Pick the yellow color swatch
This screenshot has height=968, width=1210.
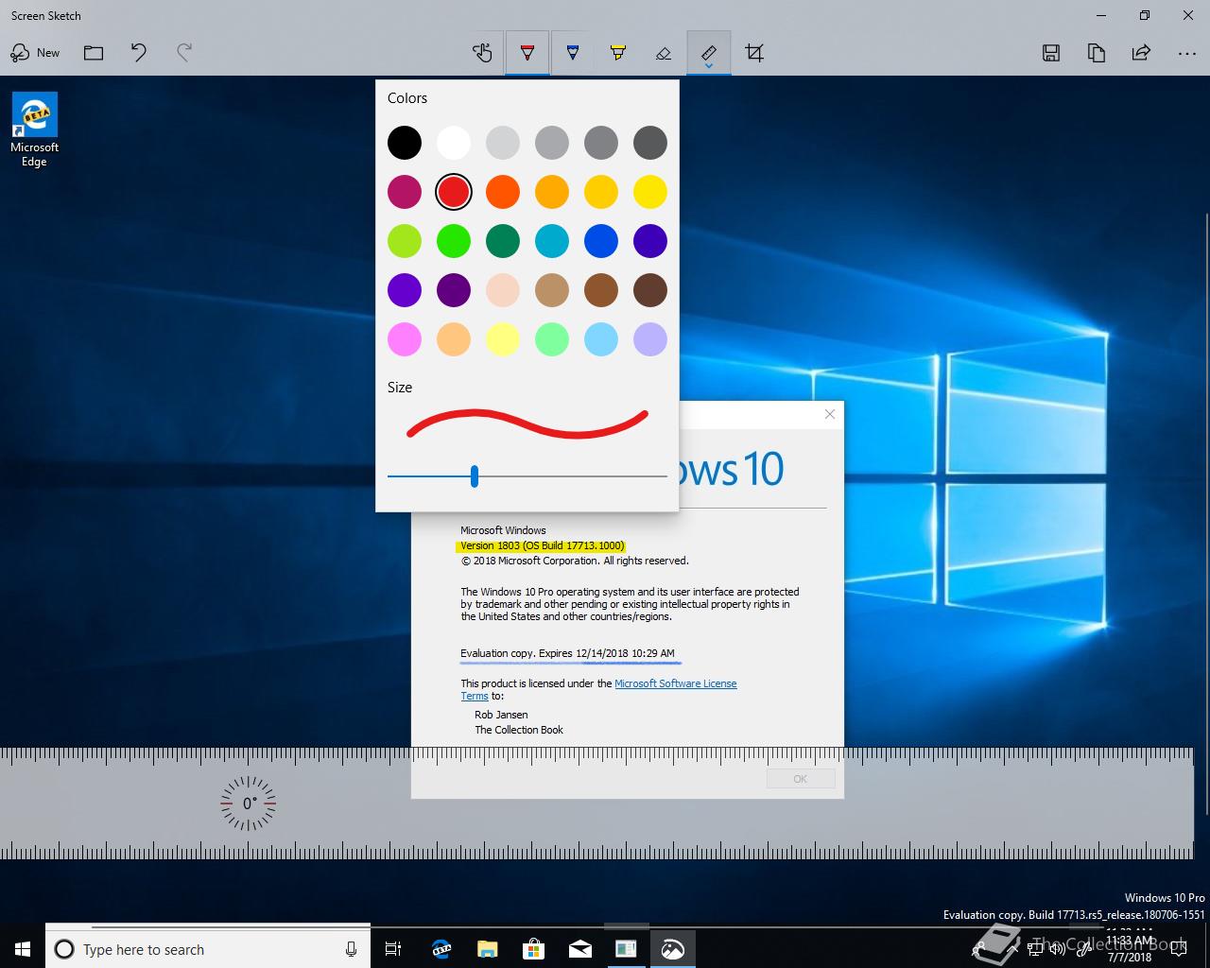650,192
